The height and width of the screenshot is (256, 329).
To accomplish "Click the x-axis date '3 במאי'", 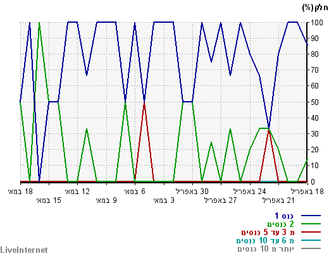I will pos(164,200).
